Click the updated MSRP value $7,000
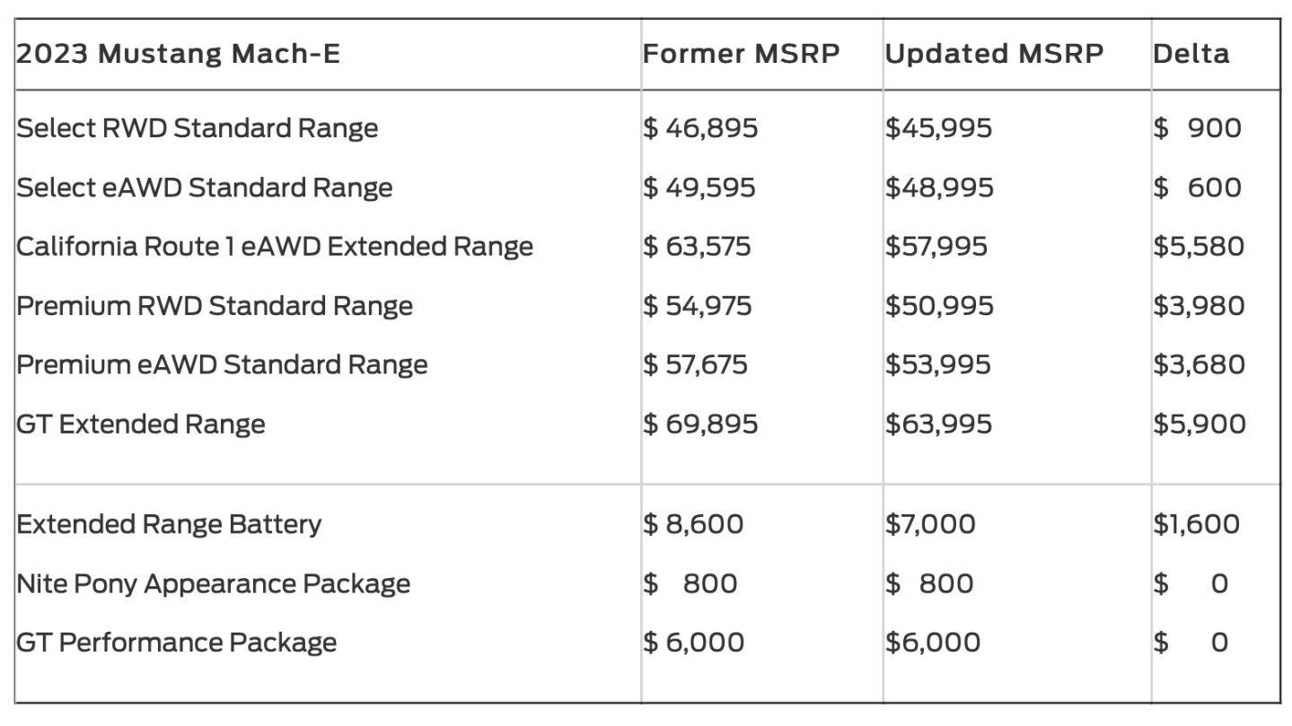 [x=930, y=524]
